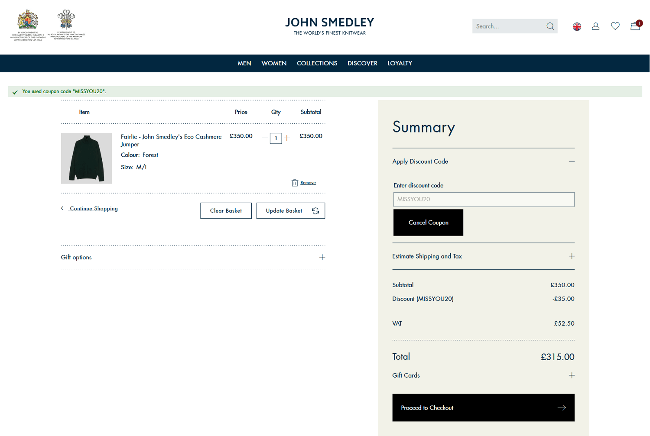
Task: Click the VAT £52.50 value
Action: point(564,323)
